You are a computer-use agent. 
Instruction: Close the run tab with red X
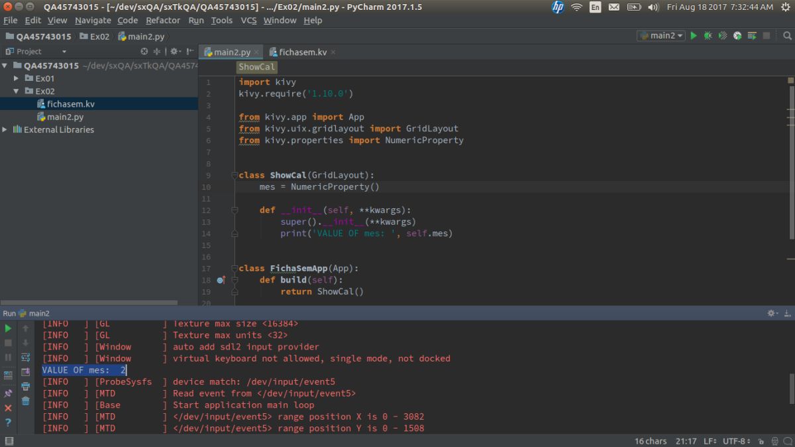click(x=8, y=408)
